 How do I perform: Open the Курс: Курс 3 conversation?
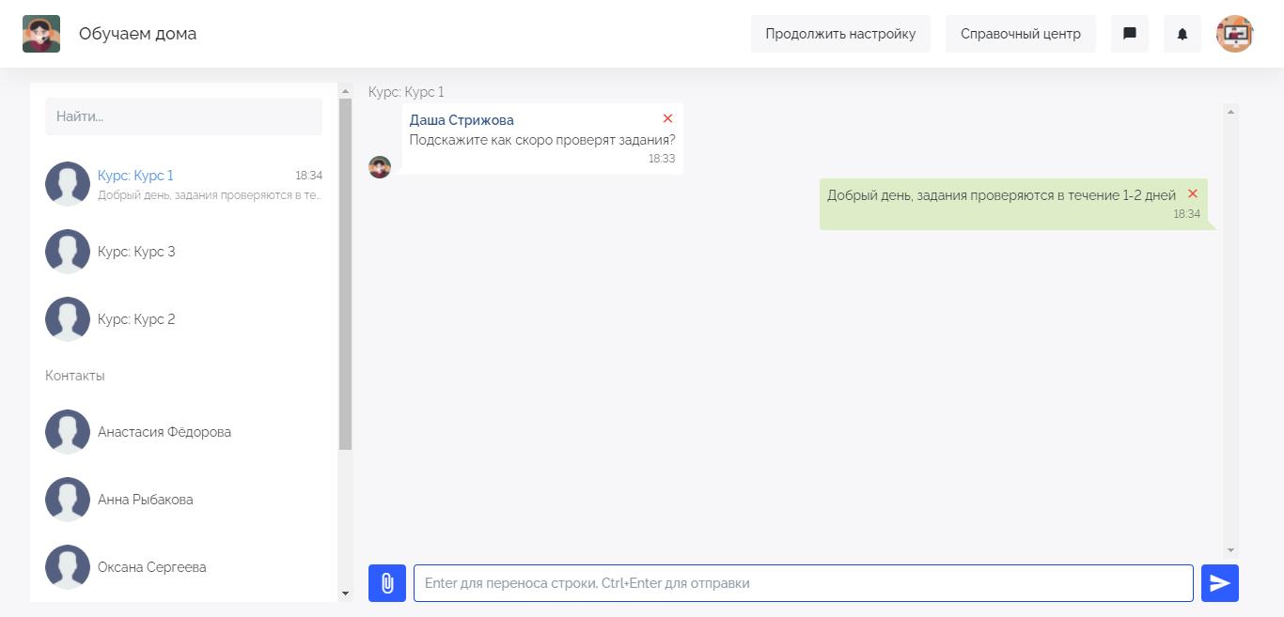pyautogui.click(x=183, y=252)
